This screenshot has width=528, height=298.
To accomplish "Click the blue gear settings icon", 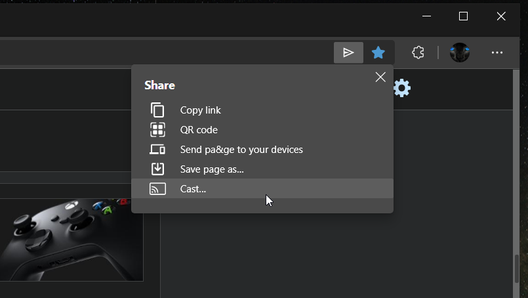I will click(x=401, y=89).
